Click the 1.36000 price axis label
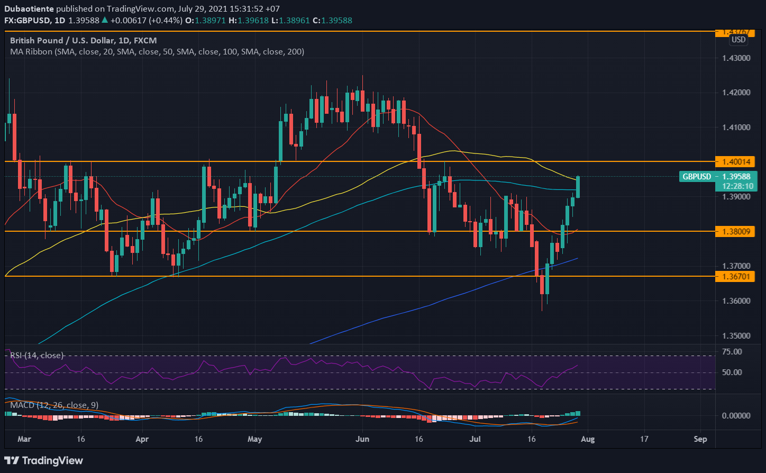The image size is (766, 473). click(736, 301)
